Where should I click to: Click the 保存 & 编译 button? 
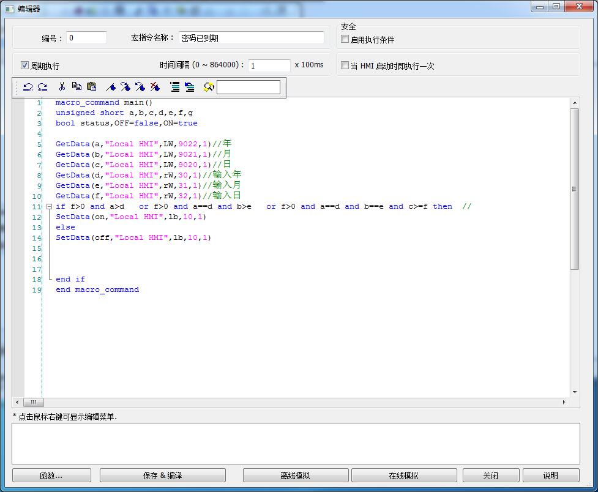point(162,475)
